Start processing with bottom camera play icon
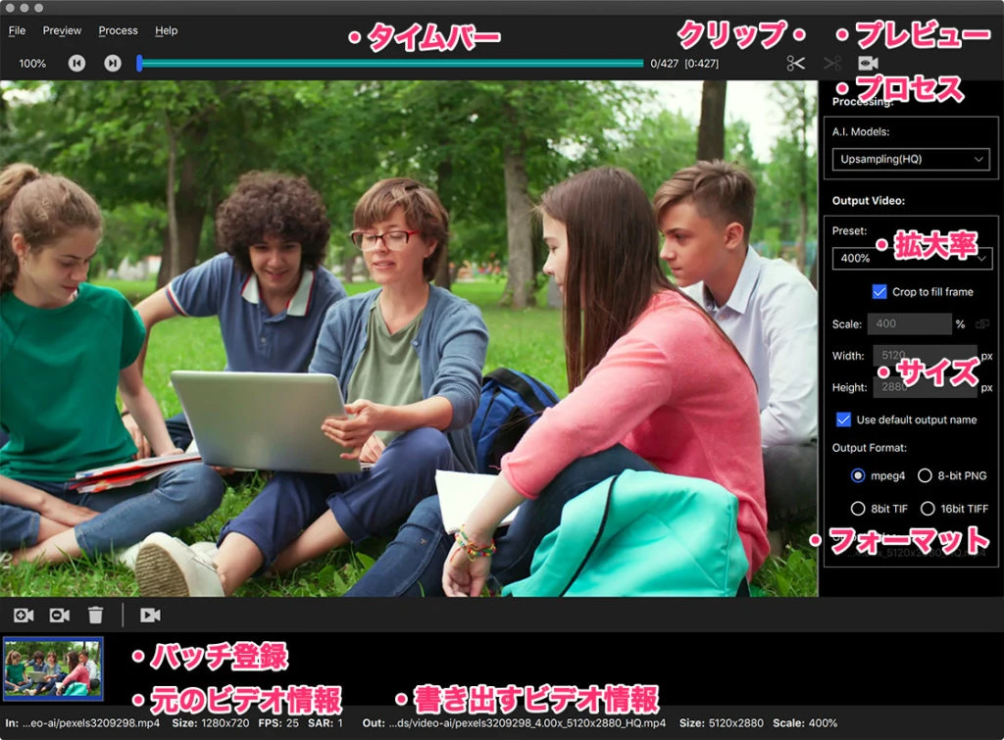 click(x=150, y=615)
